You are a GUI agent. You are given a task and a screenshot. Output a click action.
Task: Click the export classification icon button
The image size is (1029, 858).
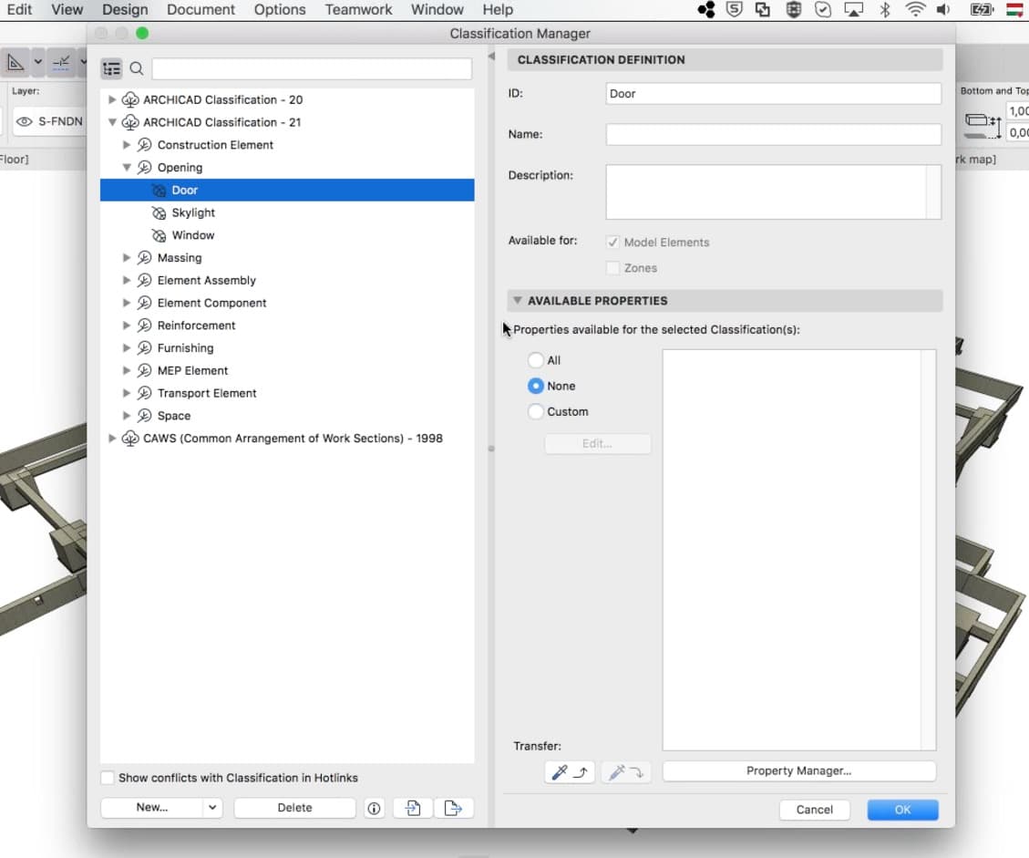454,808
